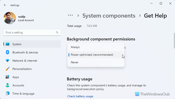Select Never background permission
The image size is (175, 99).
(x=96, y=62)
